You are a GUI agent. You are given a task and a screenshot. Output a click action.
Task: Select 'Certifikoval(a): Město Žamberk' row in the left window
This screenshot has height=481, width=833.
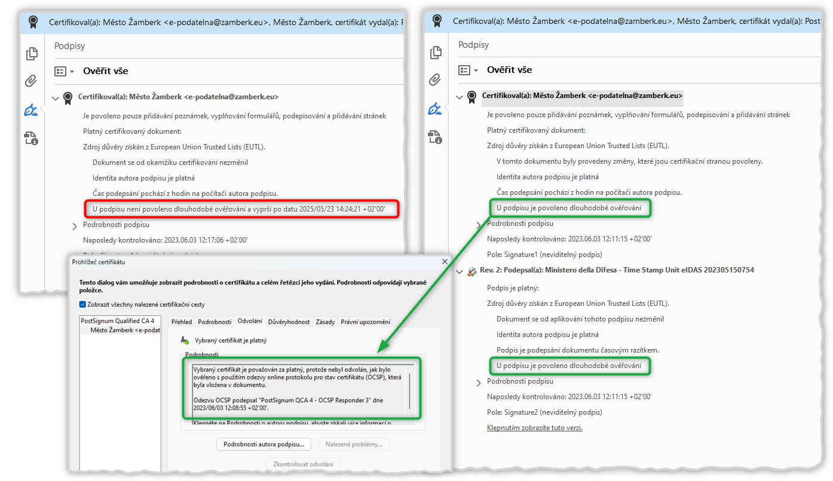tap(178, 97)
